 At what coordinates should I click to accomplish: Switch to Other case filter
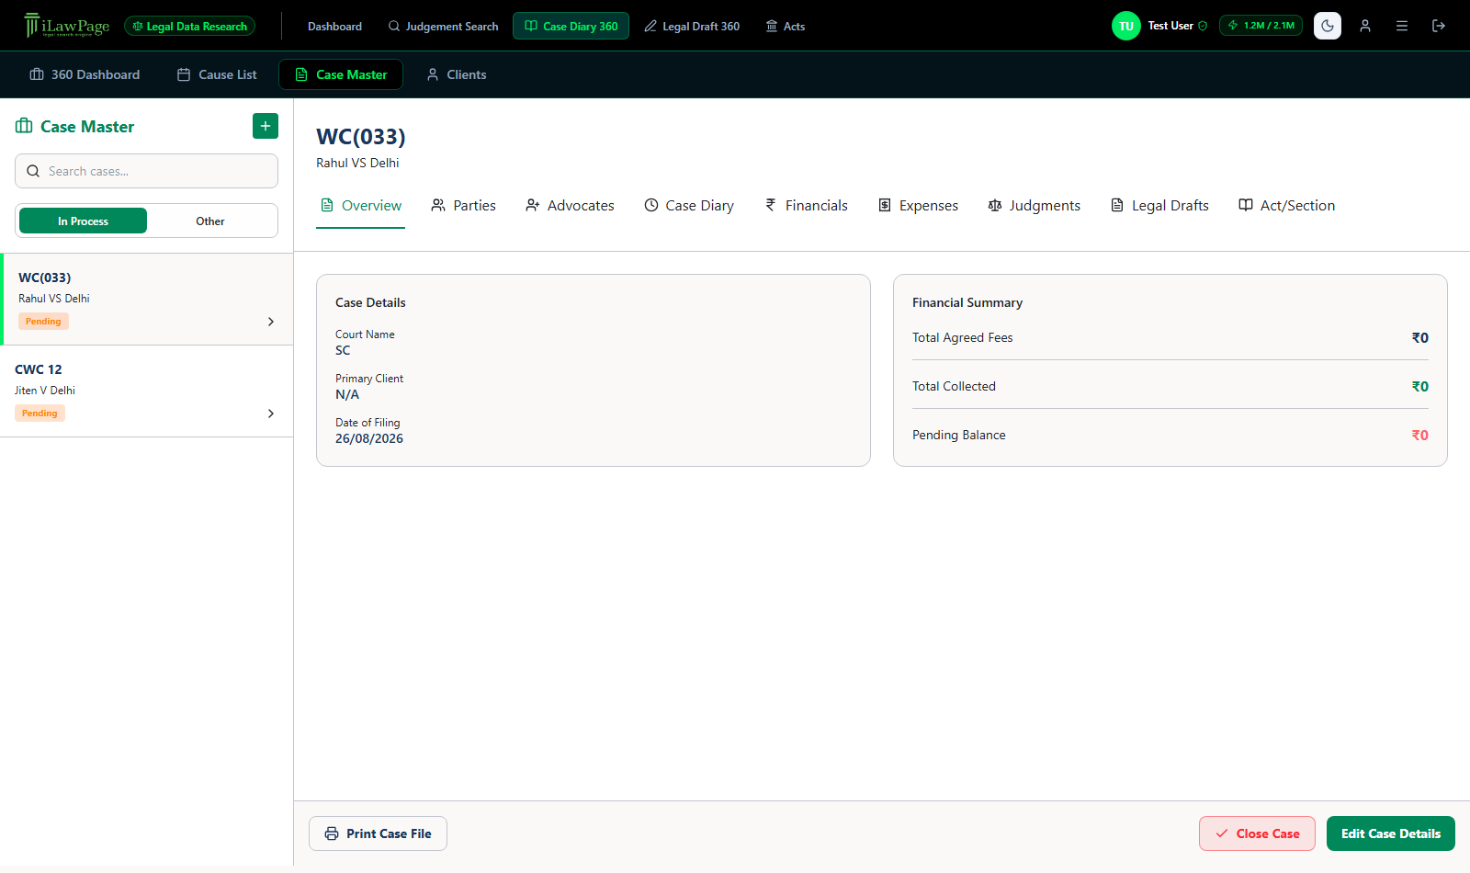click(210, 221)
